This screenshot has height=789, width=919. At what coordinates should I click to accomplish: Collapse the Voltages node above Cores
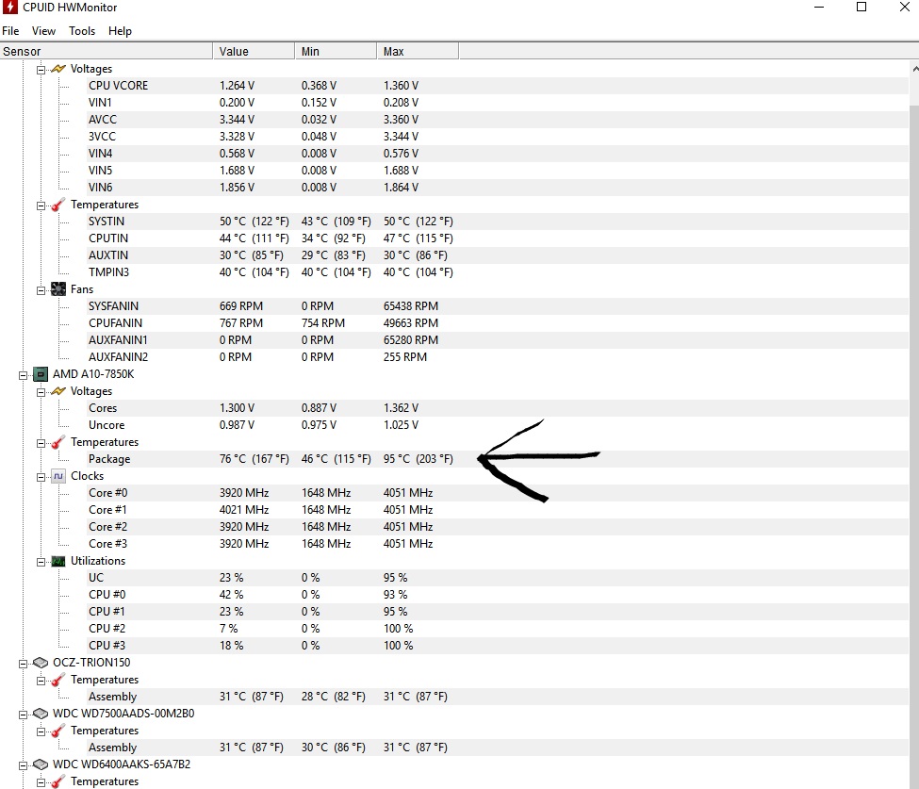tap(41, 392)
